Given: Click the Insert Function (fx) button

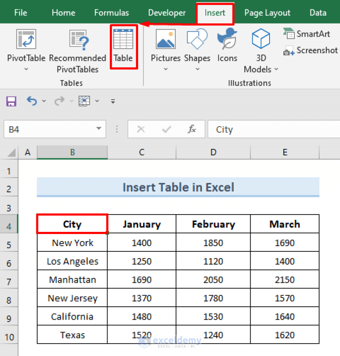Looking at the screenshot, I should point(192,129).
